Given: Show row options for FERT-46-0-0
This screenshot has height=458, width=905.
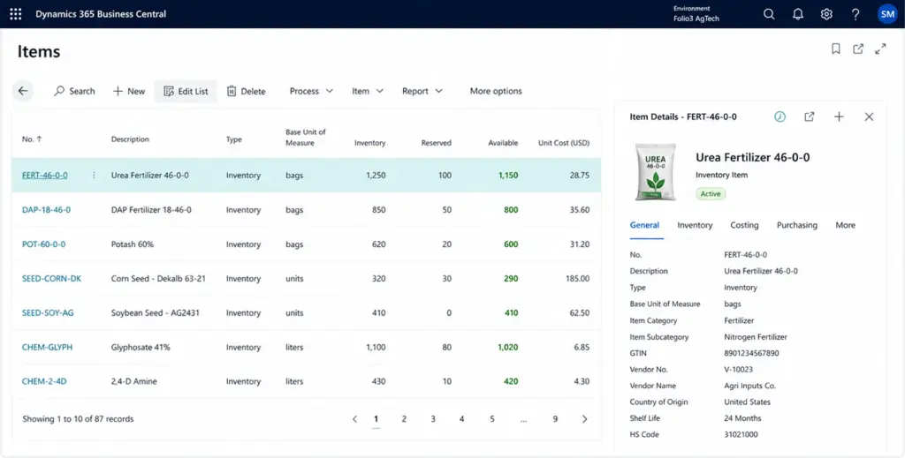Looking at the screenshot, I should coord(94,175).
